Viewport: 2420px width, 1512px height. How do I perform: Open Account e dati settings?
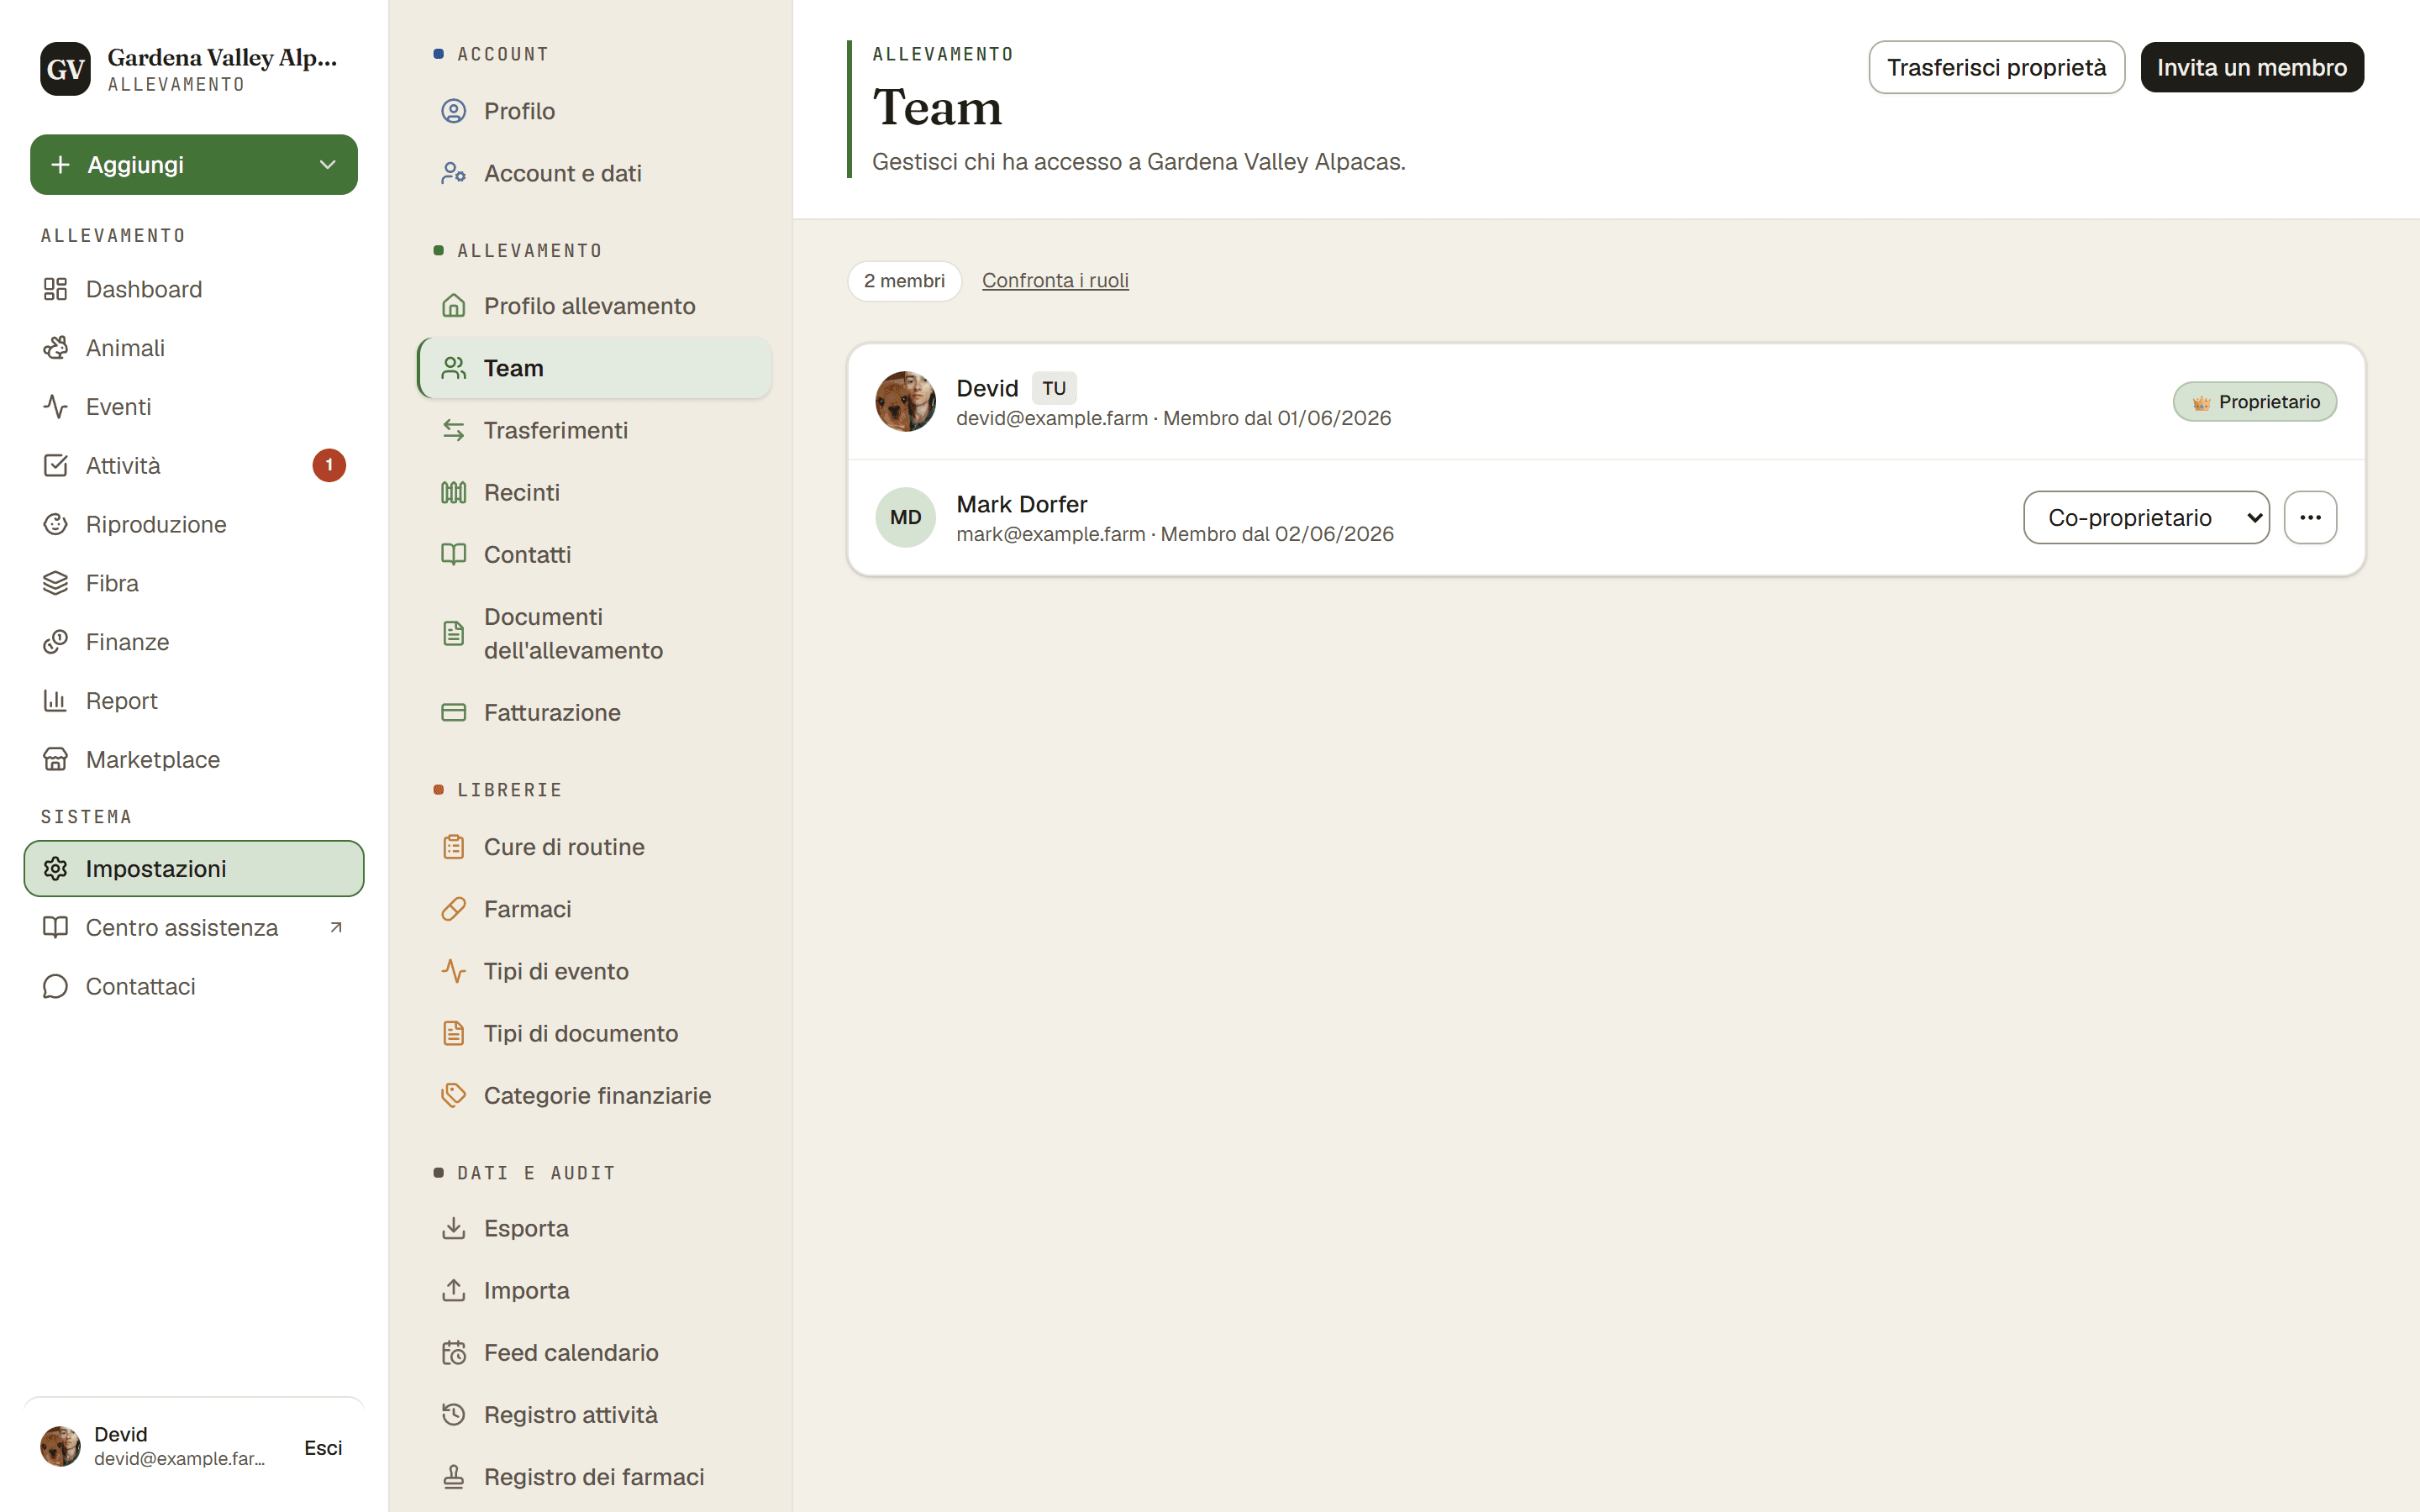click(595, 173)
